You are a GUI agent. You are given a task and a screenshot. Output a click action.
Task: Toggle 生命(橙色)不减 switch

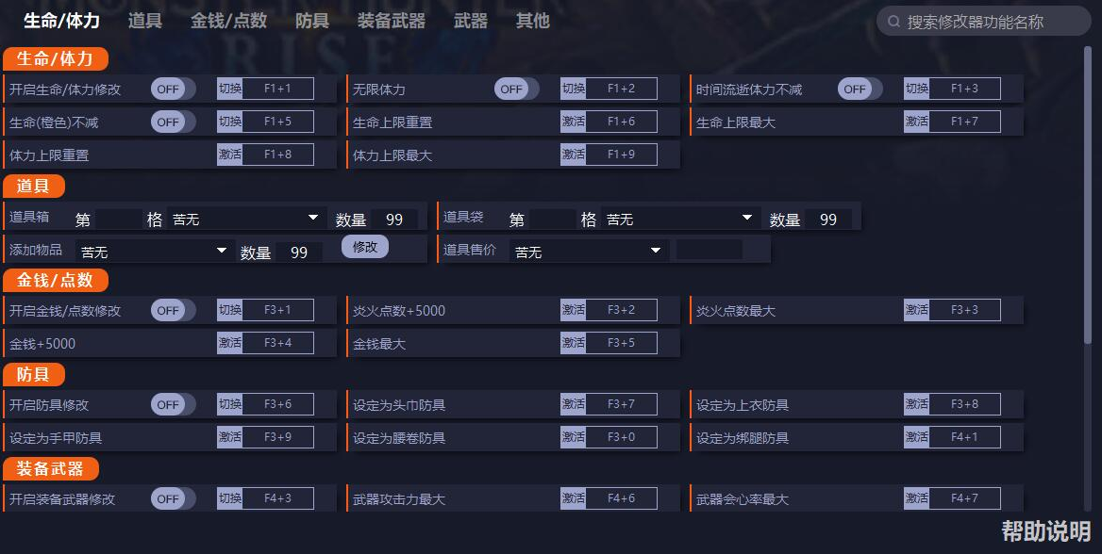173,122
